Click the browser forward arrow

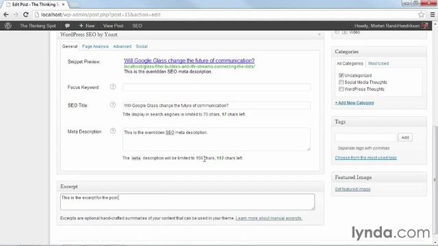16,14
